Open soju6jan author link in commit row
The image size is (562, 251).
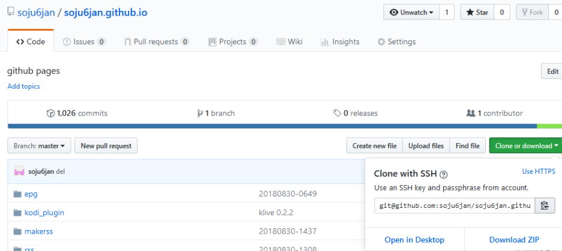41,171
